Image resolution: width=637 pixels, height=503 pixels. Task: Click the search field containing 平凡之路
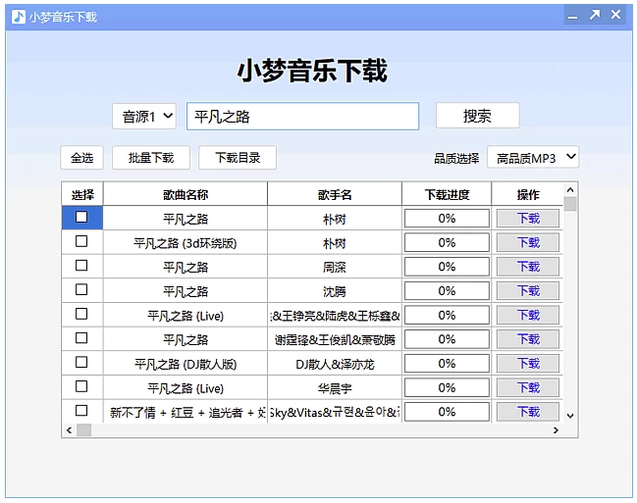302,117
